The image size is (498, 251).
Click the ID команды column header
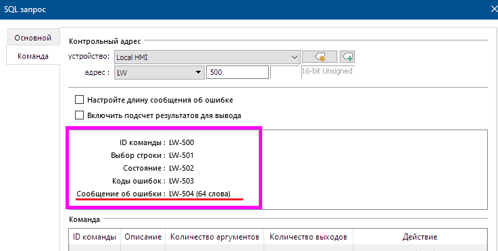pyautogui.click(x=95, y=237)
